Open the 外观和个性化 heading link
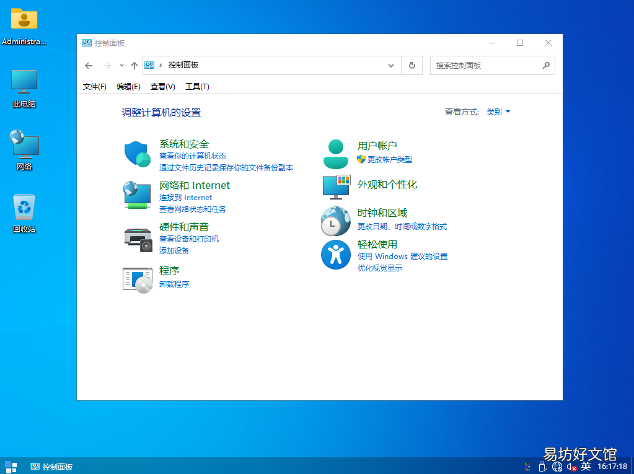Image resolution: width=634 pixels, height=474 pixels. (x=387, y=185)
